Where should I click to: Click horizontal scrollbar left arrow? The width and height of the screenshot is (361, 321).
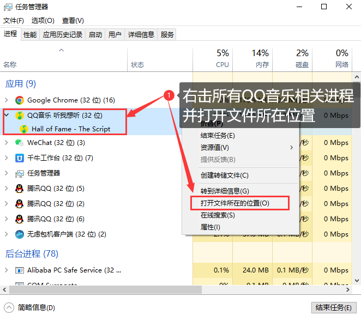pos(4,289)
